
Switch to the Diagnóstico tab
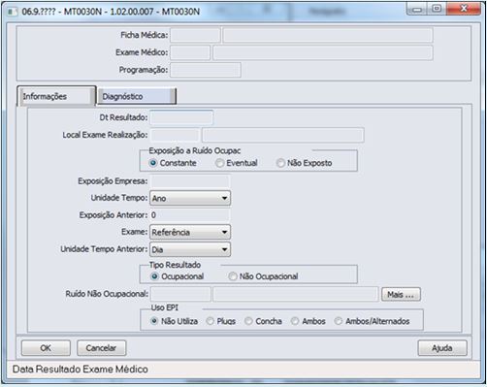pyautogui.click(x=137, y=96)
